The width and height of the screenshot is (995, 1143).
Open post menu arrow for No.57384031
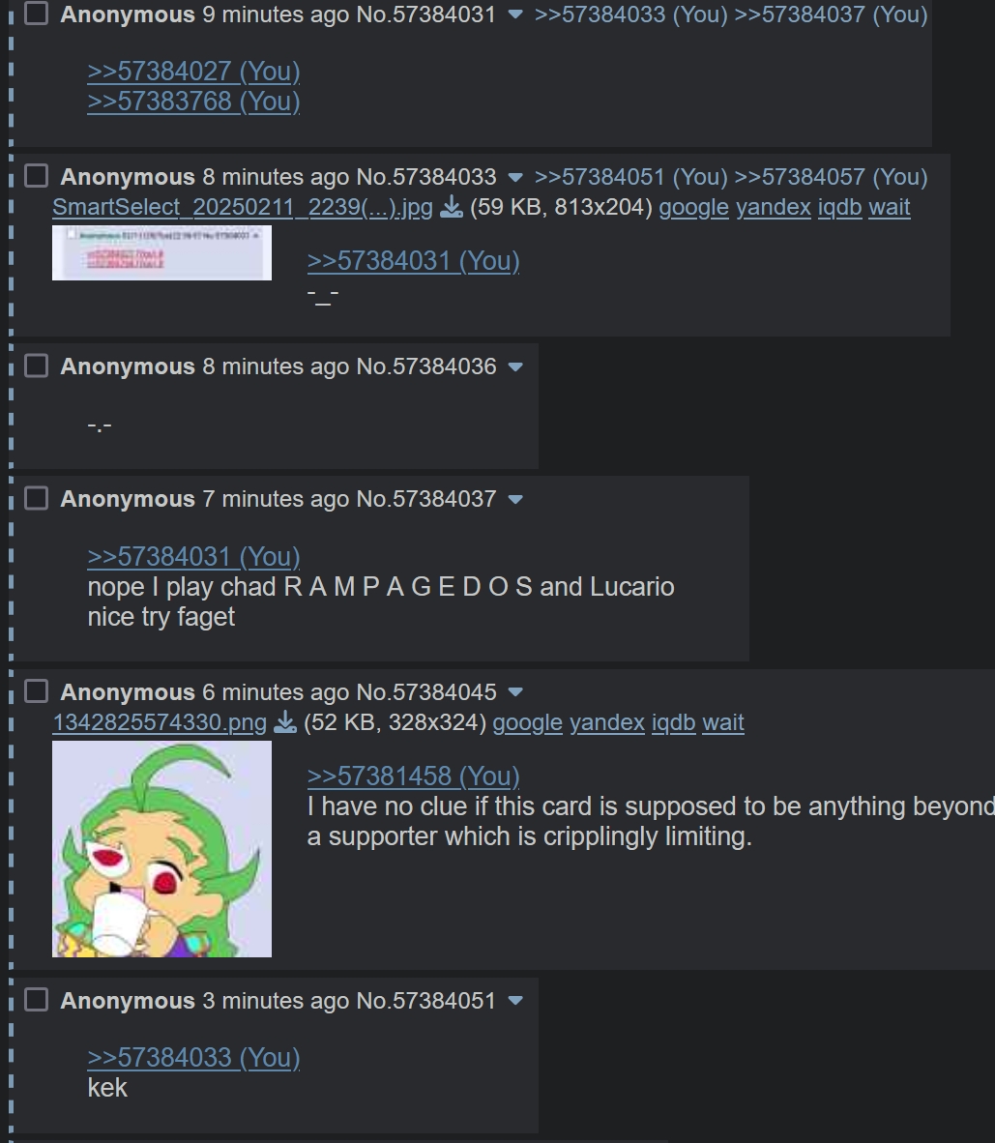coord(515,15)
